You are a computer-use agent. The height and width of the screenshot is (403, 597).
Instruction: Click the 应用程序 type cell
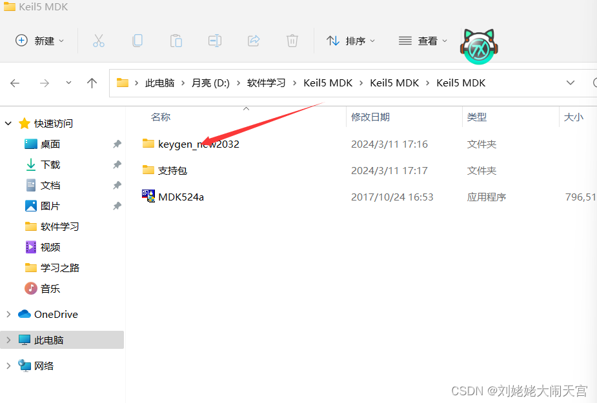(486, 197)
